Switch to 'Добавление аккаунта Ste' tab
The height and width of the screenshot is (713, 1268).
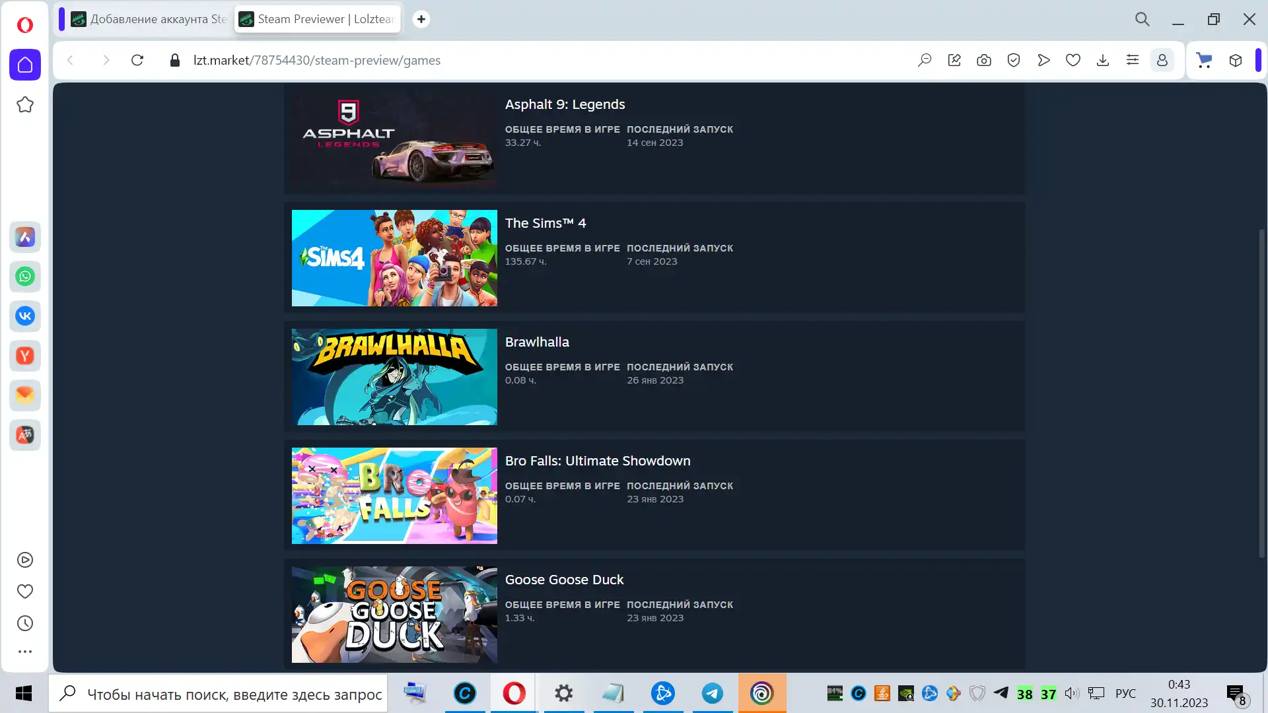point(149,19)
